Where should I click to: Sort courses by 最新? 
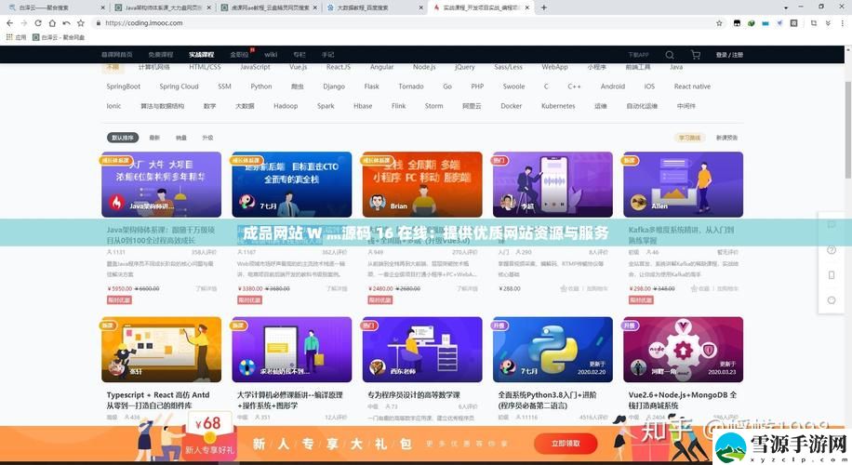pos(154,138)
